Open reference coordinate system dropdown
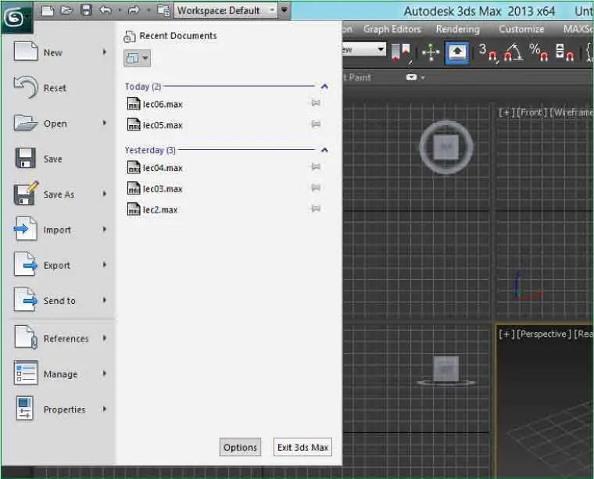The image size is (594, 479). pos(364,49)
